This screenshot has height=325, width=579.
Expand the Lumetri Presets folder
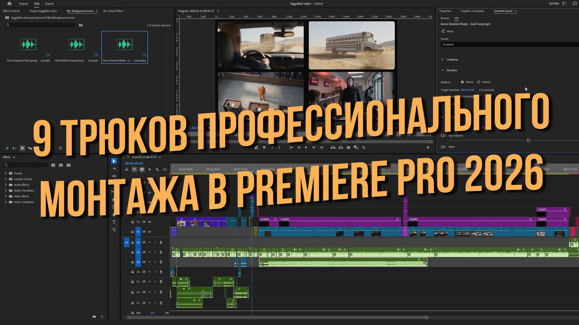[6, 179]
